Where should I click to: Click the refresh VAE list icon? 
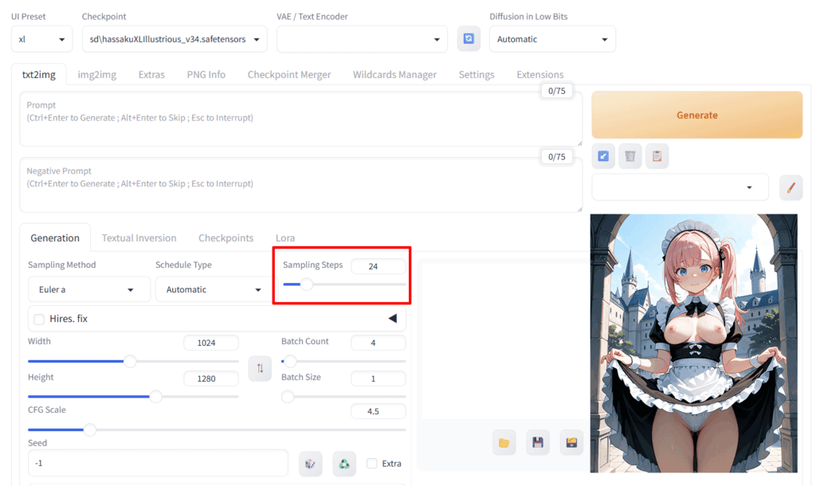[469, 39]
